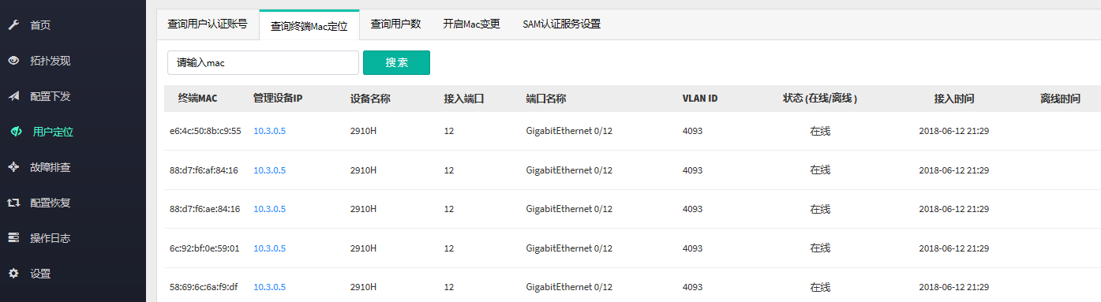Focus the 请输入mac search field

click(264, 63)
